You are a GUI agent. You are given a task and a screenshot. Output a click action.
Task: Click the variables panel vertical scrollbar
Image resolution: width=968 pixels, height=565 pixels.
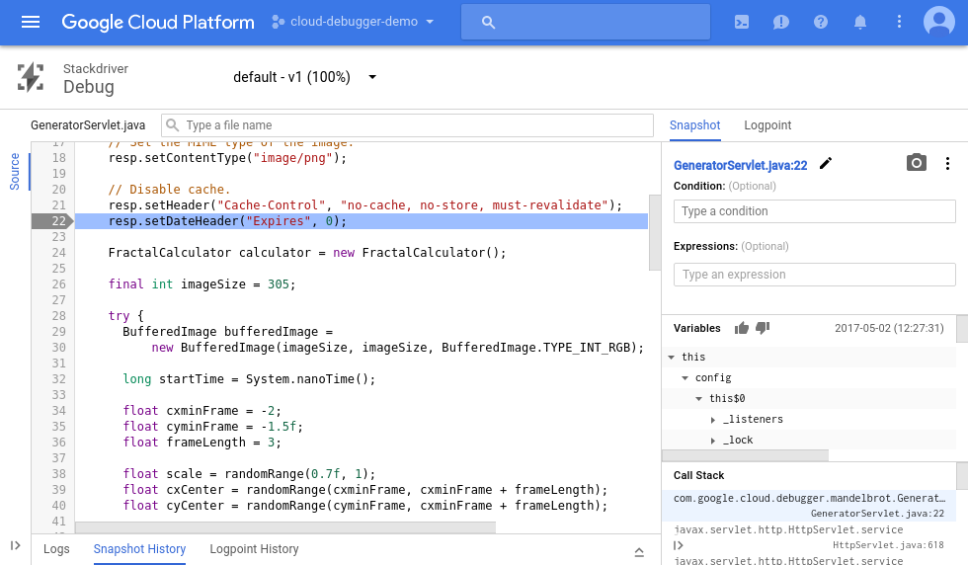pyautogui.click(x=962, y=328)
